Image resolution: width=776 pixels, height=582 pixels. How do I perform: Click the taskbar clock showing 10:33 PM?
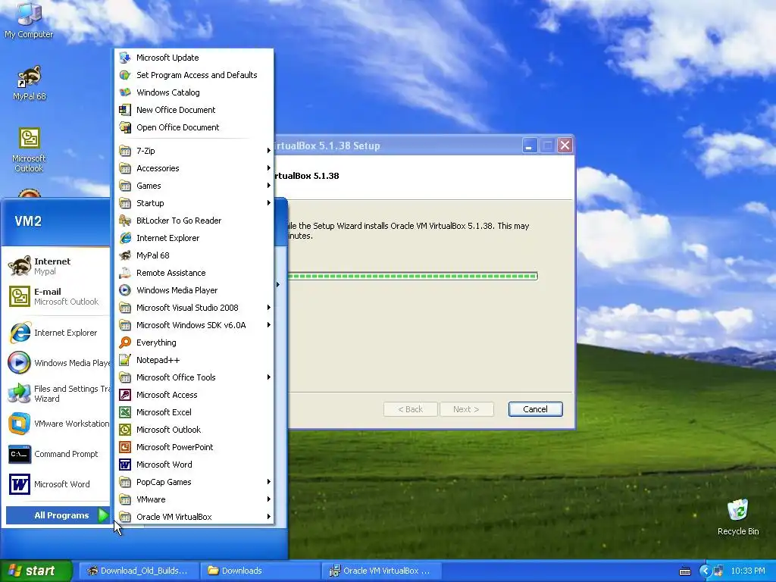(747, 571)
